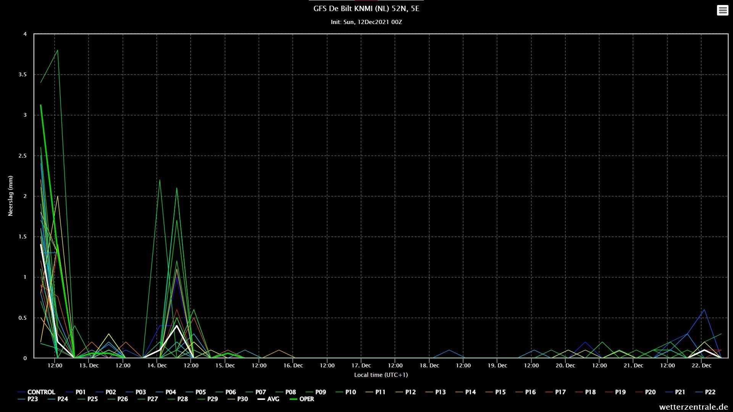Image resolution: width=733 pixels, height=412 pixels.
Task: Toggle legend entry P01
Action: 76,392
